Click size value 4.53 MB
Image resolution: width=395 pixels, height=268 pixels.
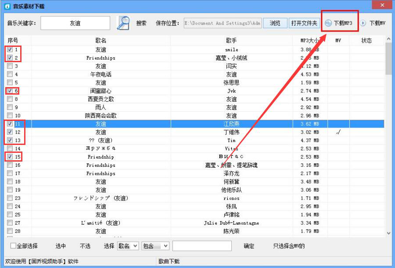point(309,74)
